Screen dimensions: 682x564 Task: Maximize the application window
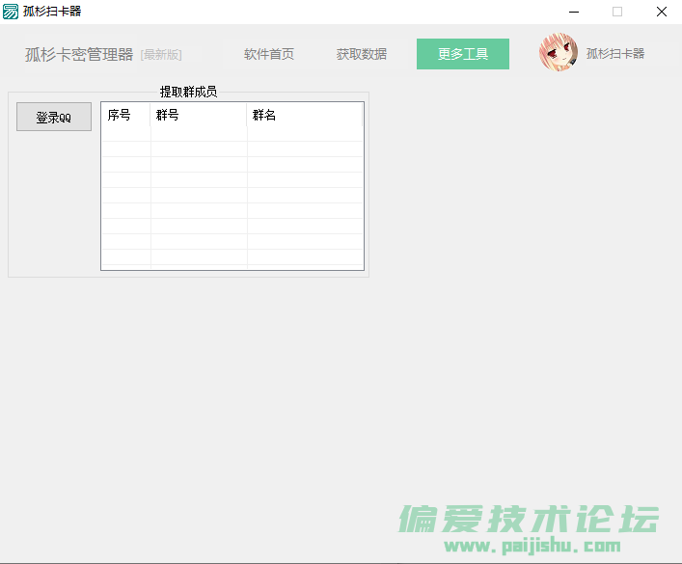pos(617,12)
